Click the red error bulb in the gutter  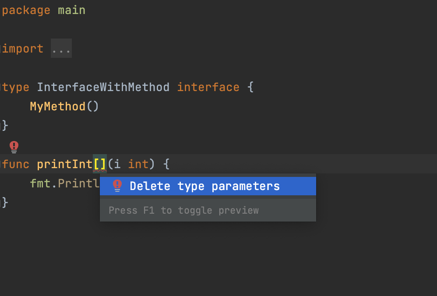click(x=14, y=146)
